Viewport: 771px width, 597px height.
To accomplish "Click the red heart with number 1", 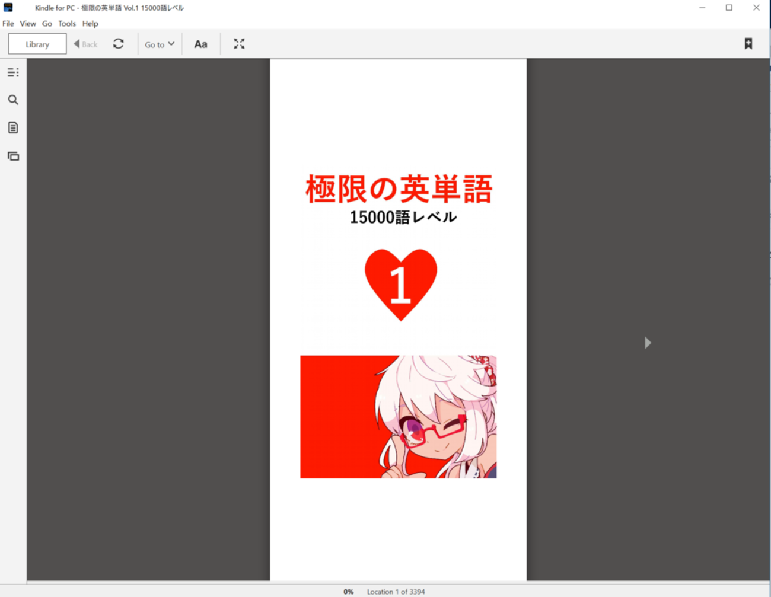I will (401, 285).
